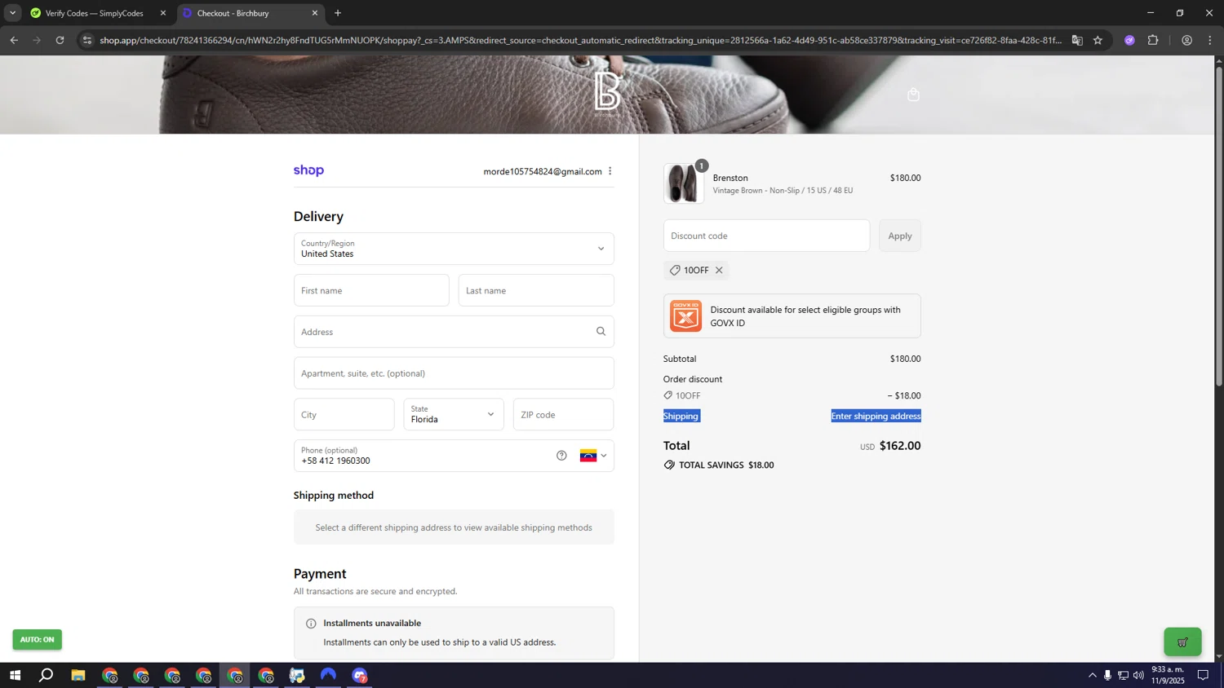Close the Verify Codes tab
Image resolution: width=1224 pixels, height=688 pixels.
pyautogui.click(x=162, y=13)
